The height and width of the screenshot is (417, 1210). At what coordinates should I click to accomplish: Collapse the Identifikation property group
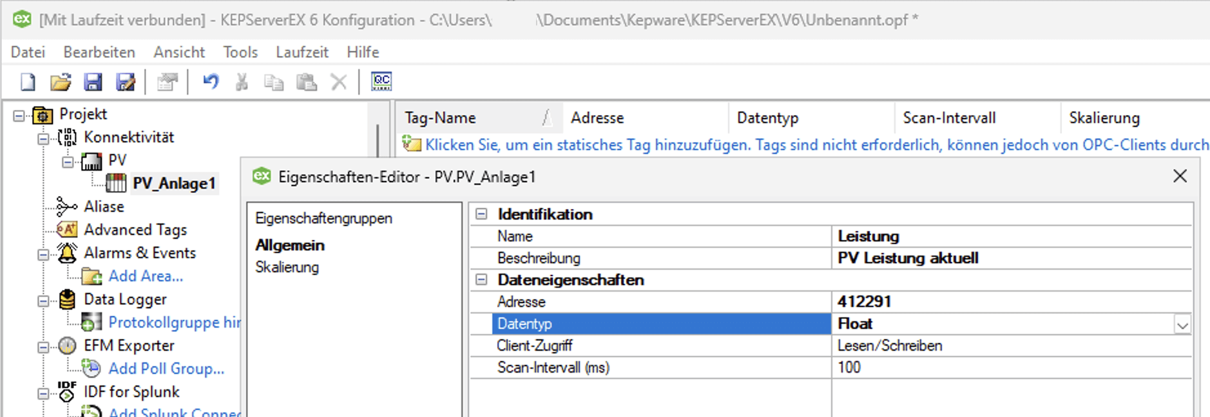click(481, 214)
